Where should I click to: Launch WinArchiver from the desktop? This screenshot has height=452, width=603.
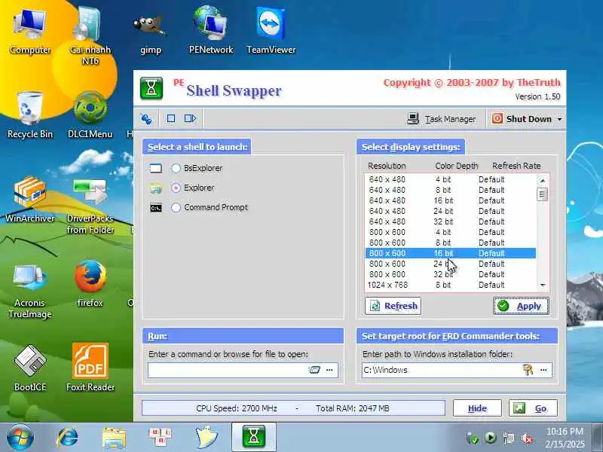click(30, 199)
